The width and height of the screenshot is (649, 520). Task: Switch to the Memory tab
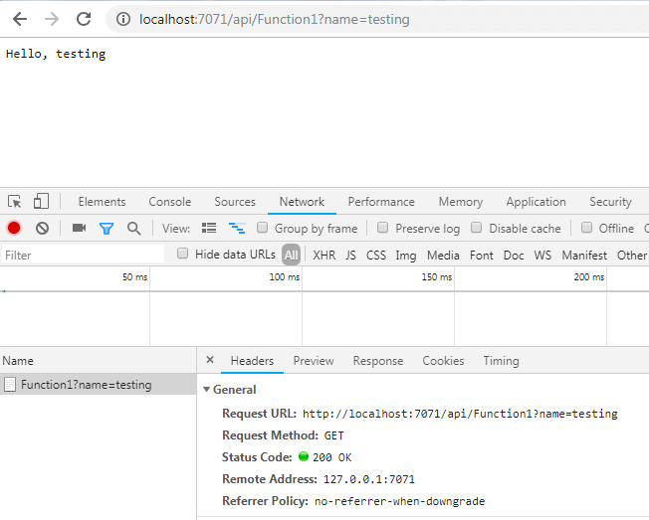click(461, 202)
